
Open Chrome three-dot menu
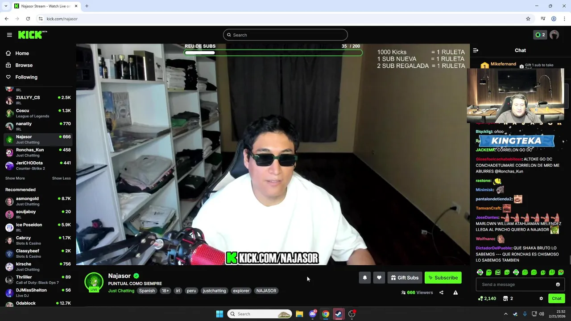pyautogui.click(x=564, y=19)
